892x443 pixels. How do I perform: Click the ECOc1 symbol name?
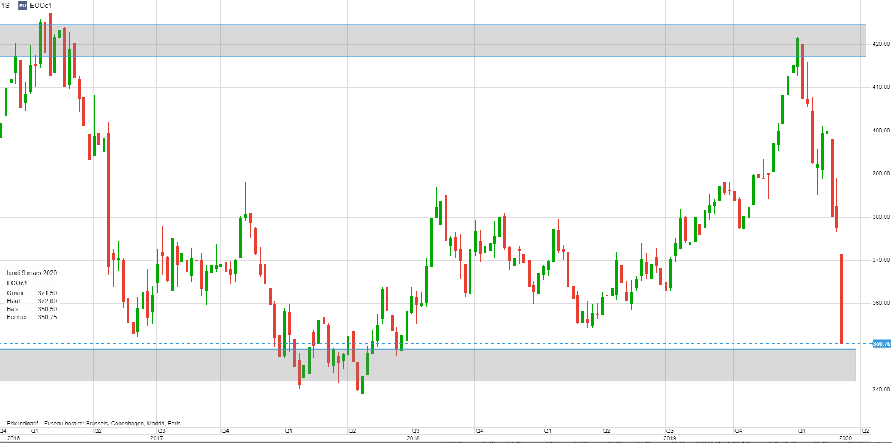(41, 5)
